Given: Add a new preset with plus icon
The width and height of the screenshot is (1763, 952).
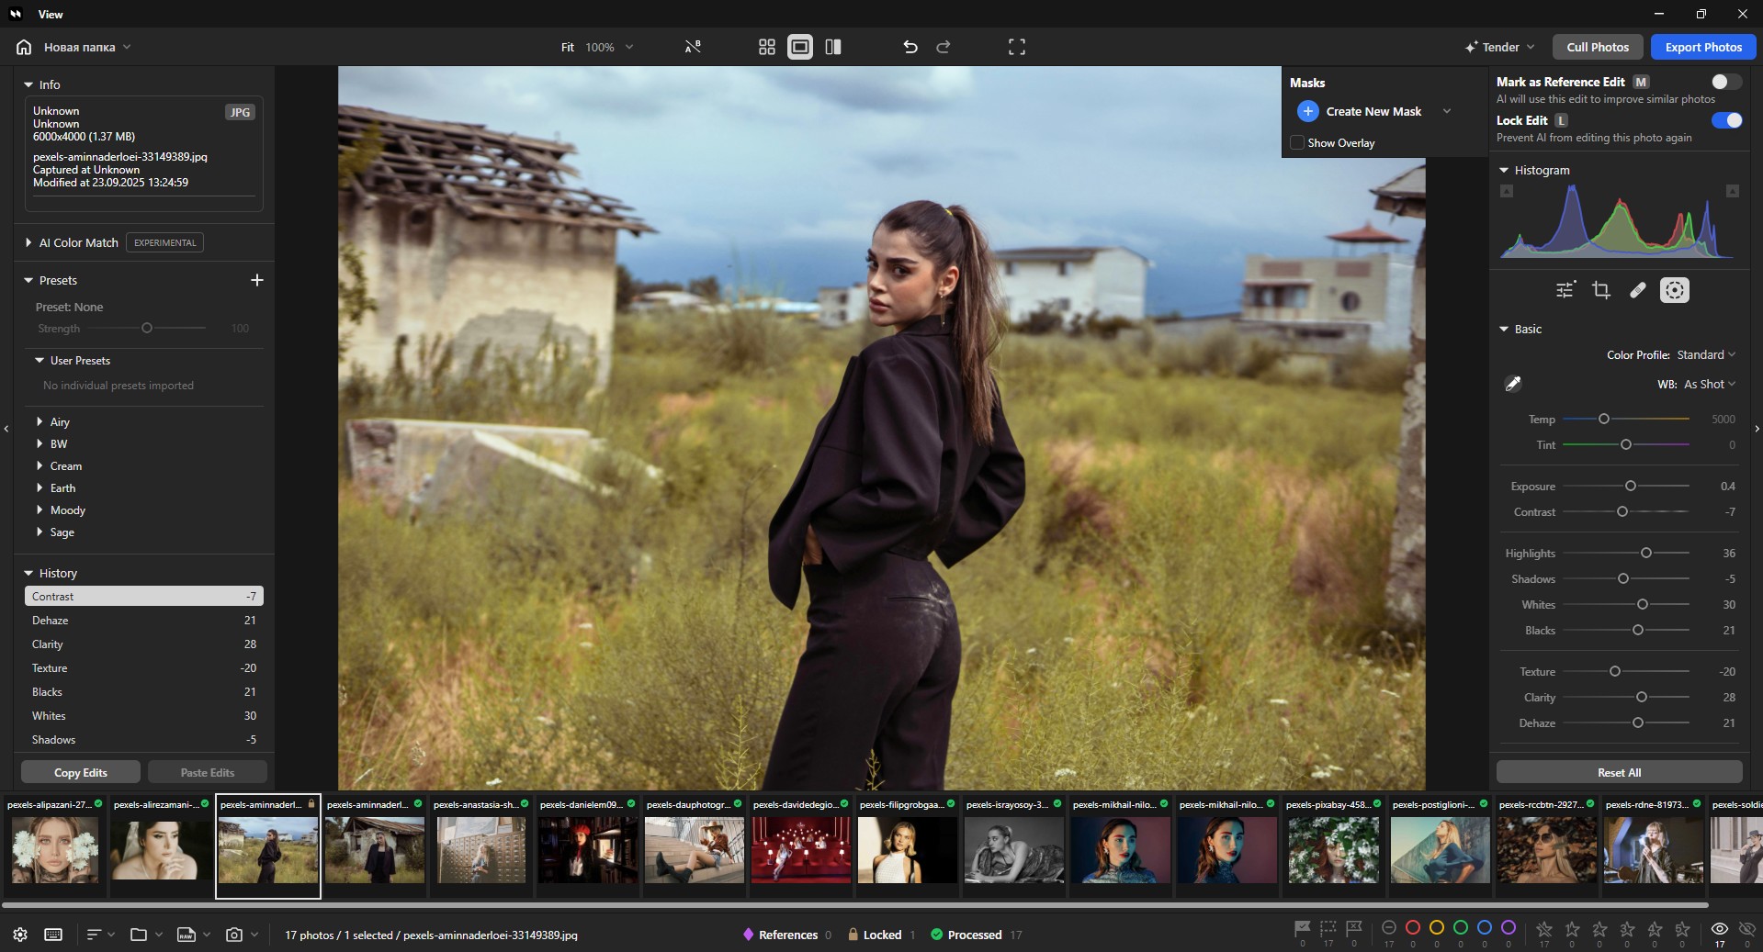Looking at the screenshot, I should [257, 280].
